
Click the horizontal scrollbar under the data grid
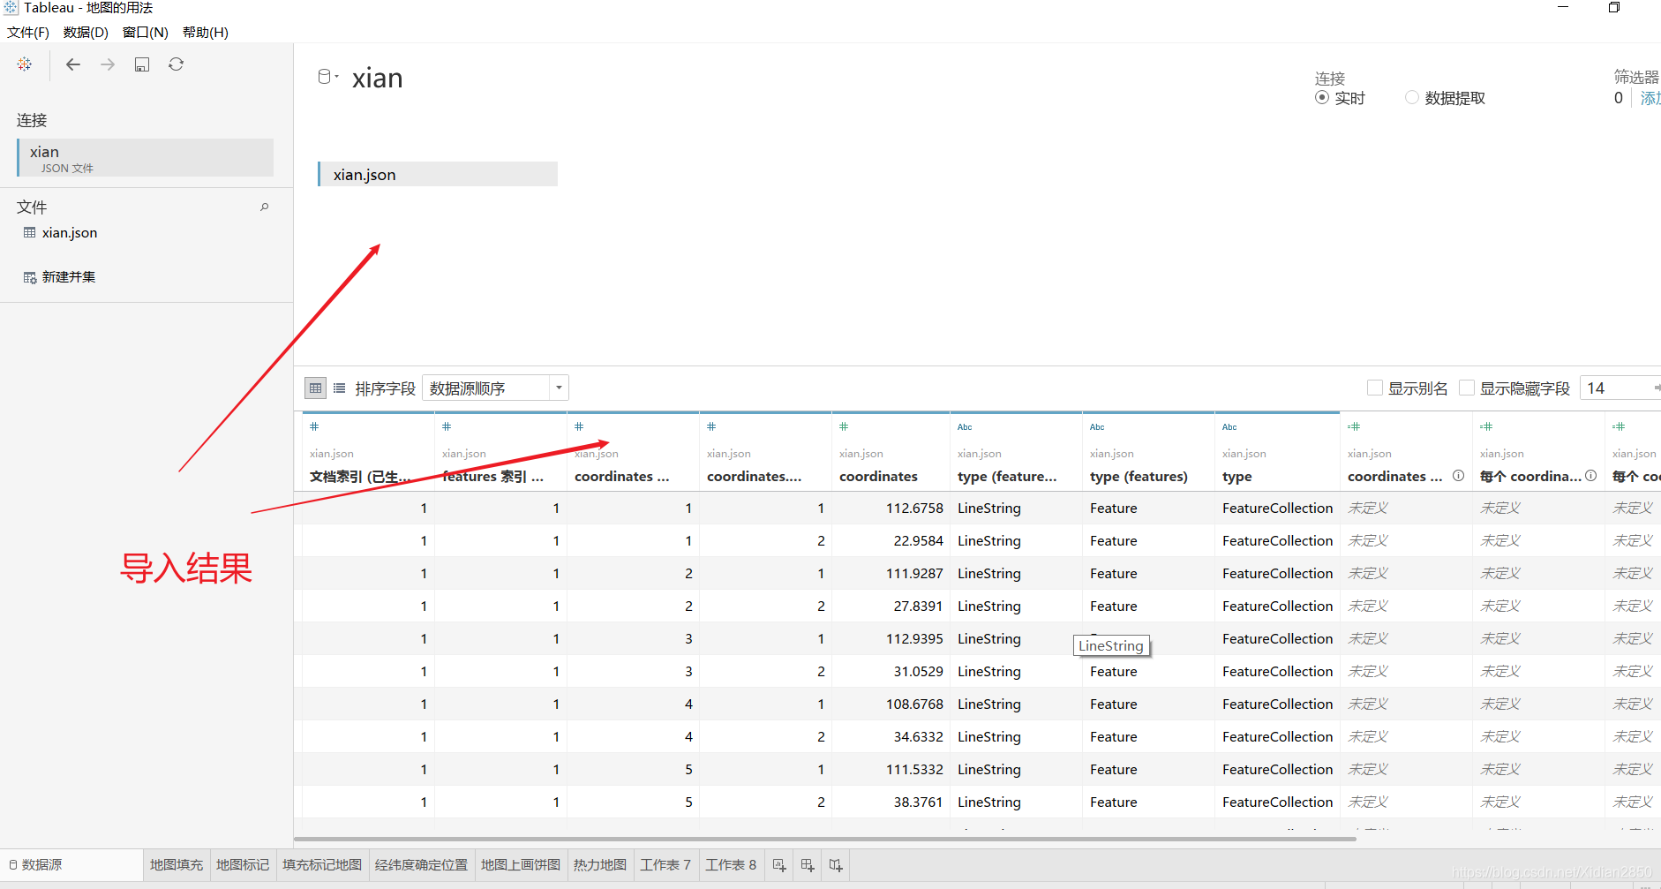pyautogui.click(x=825, y=840)
